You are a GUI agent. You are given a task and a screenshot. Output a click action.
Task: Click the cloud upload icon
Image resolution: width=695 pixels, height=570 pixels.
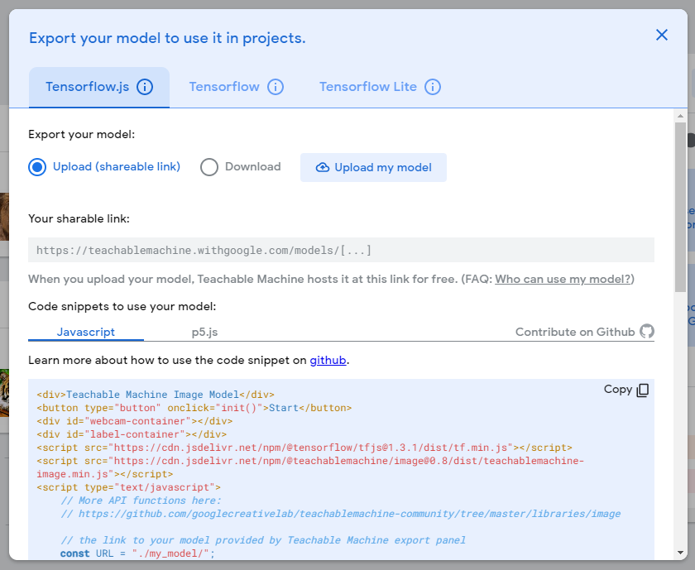coord(322,168)
